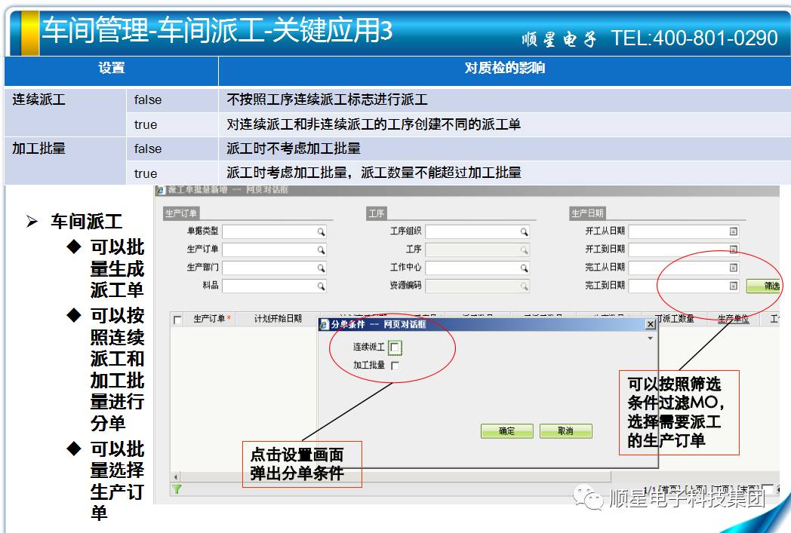Screen dimensions: 791x533
Task: Expand the small arrow below dialog close
Action: point(650,339)
